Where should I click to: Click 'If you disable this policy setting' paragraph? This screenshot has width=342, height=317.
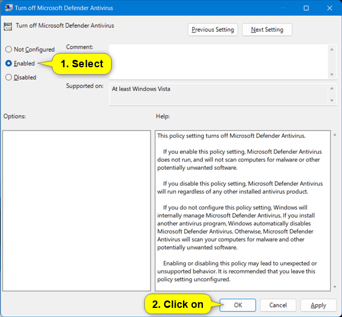(x=240, y=188)
